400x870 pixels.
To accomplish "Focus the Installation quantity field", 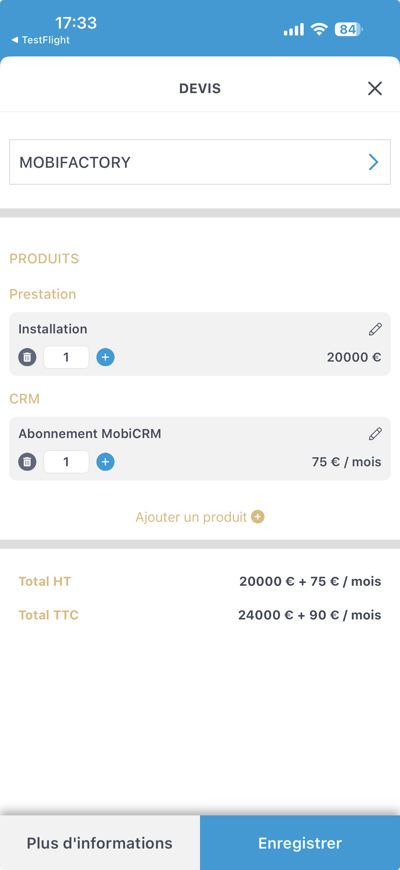I will pyautogui.click(x=66, y=357).
